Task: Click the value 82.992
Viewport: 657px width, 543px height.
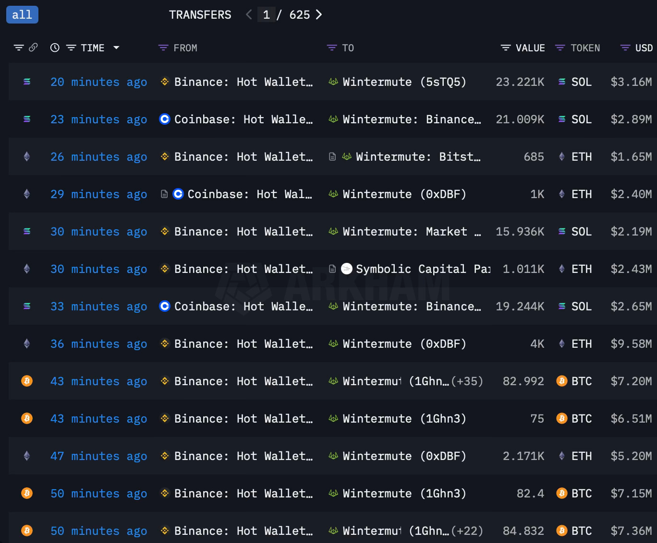Action: click(x=523, y=381)
